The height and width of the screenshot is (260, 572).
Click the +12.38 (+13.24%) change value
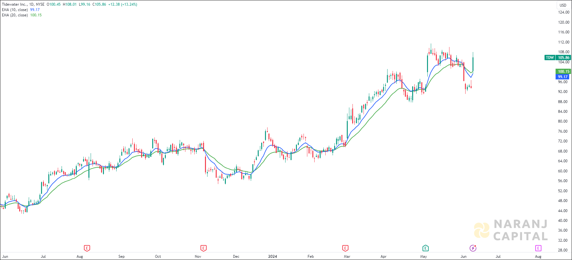(123, 4)
